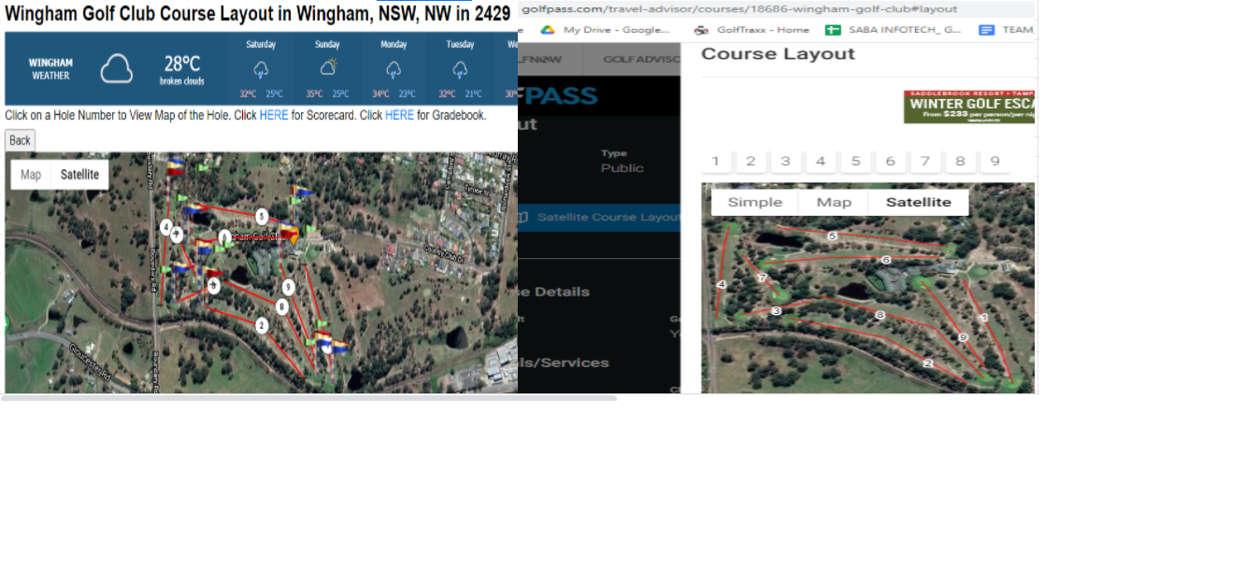Click the horizontal scrollbar under left map
Screen dimensions: 1245x570
(x=308, y=398)
